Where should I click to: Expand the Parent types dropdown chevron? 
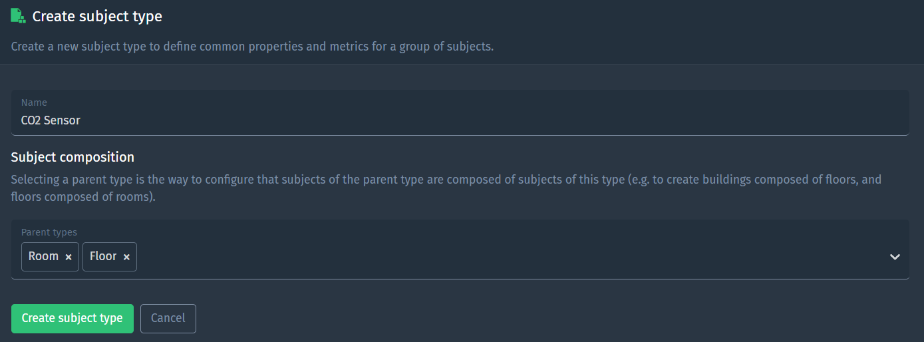(895, 257)
